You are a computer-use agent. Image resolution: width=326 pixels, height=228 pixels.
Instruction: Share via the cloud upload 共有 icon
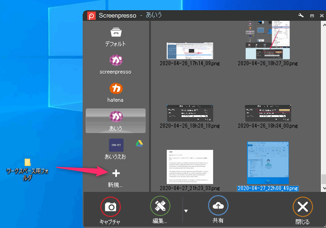(218, 206)
